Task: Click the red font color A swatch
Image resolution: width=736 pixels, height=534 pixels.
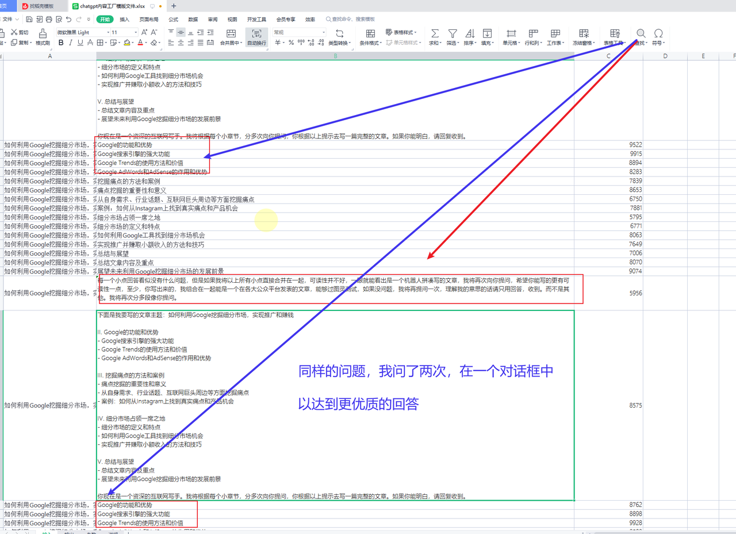Action: tap(141, 43)
